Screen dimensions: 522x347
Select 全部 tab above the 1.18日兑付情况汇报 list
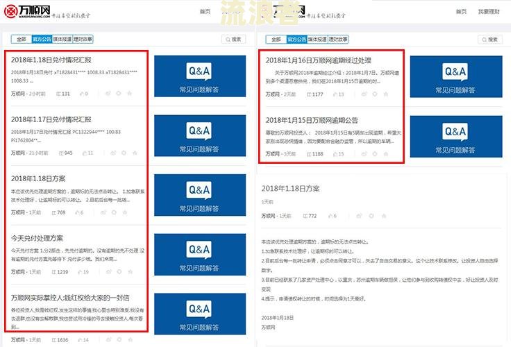coord(22,40)
